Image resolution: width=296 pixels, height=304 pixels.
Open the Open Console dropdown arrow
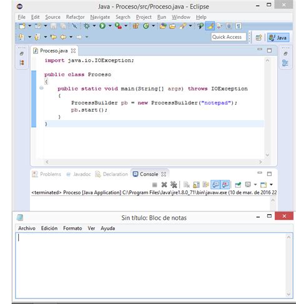pos(271,185)
